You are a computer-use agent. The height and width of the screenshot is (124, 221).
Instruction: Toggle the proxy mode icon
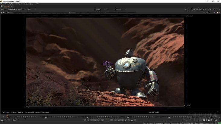point(191,9)
